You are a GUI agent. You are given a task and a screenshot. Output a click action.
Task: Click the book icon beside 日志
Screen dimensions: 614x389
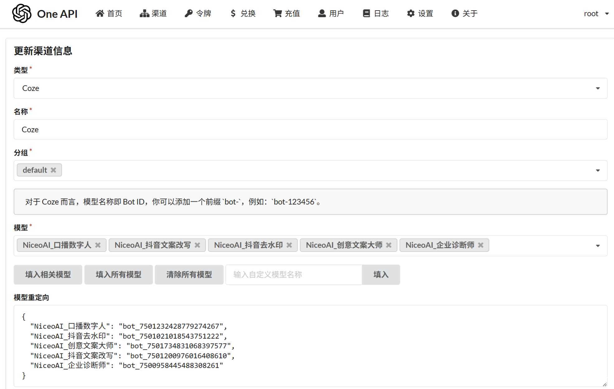coord(366,13)
